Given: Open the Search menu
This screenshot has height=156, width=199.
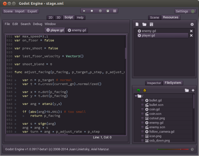Looking at the screenshot, I should pyautogui.click(x=26, y=24).
